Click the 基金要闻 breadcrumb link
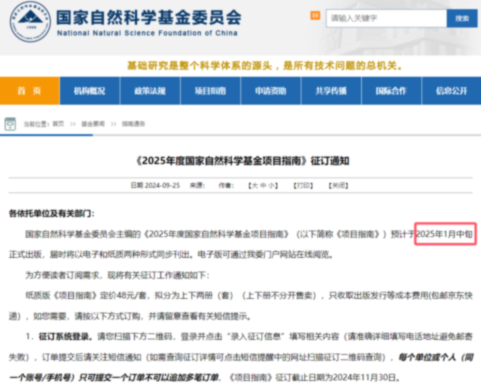The width and height of the screenshot is (481, 388). pyautogui.click(x=93, y=124)
